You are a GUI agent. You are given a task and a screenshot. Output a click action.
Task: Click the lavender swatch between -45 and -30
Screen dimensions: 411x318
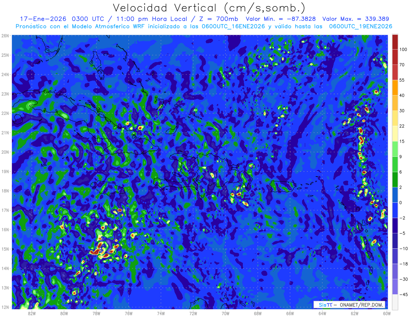(395, 287)
